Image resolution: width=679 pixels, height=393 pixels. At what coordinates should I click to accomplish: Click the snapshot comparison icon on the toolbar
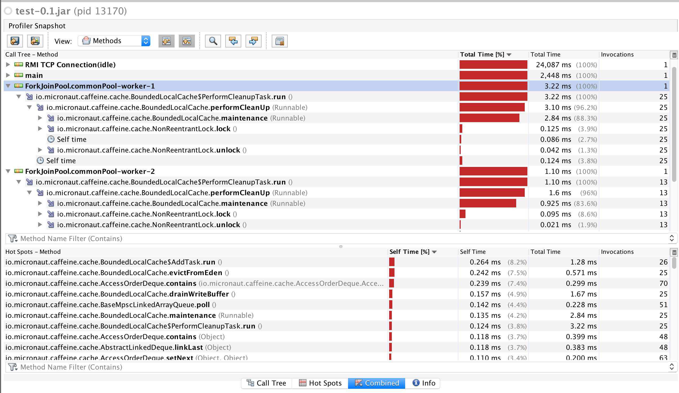(279, 41)
